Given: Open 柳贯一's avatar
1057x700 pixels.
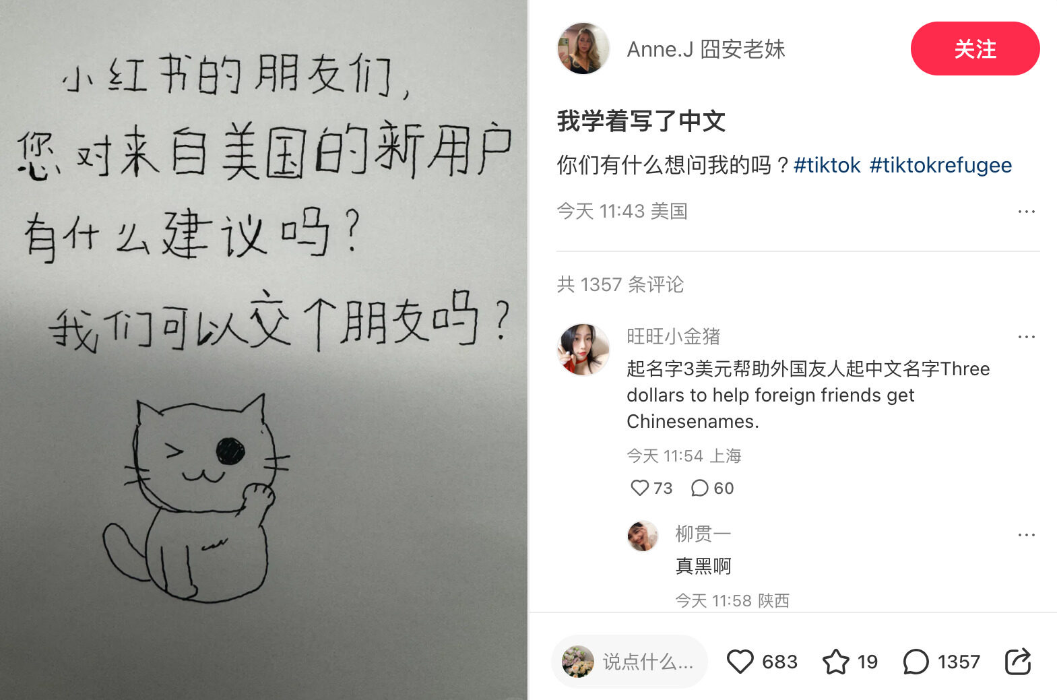Looking at the screenshot, I should 643,536.
